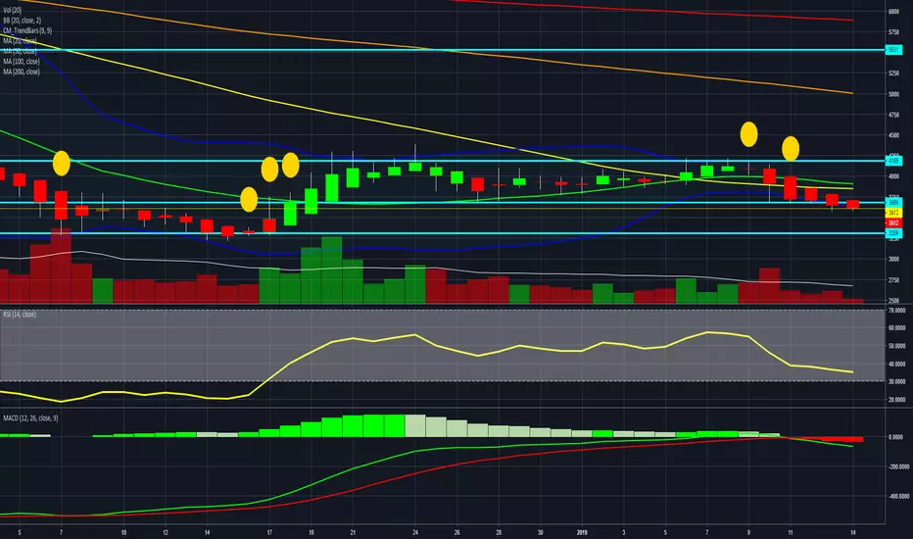Click the 17 label on date axis
The height and width of the screenshot is (539, 913).
269,532
